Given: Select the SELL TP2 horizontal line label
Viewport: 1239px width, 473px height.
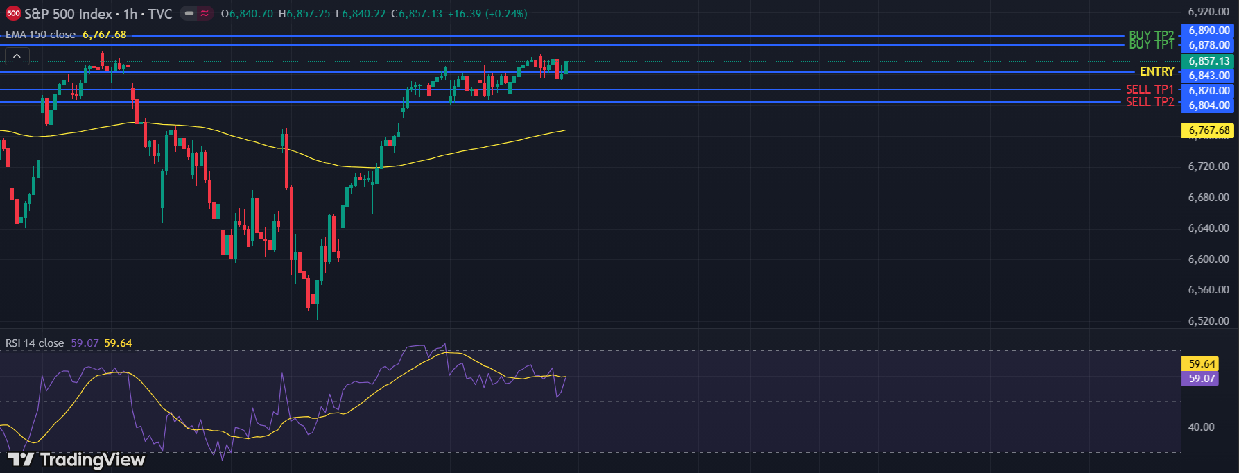Looking at the screenshot, I should (1150, 102).
